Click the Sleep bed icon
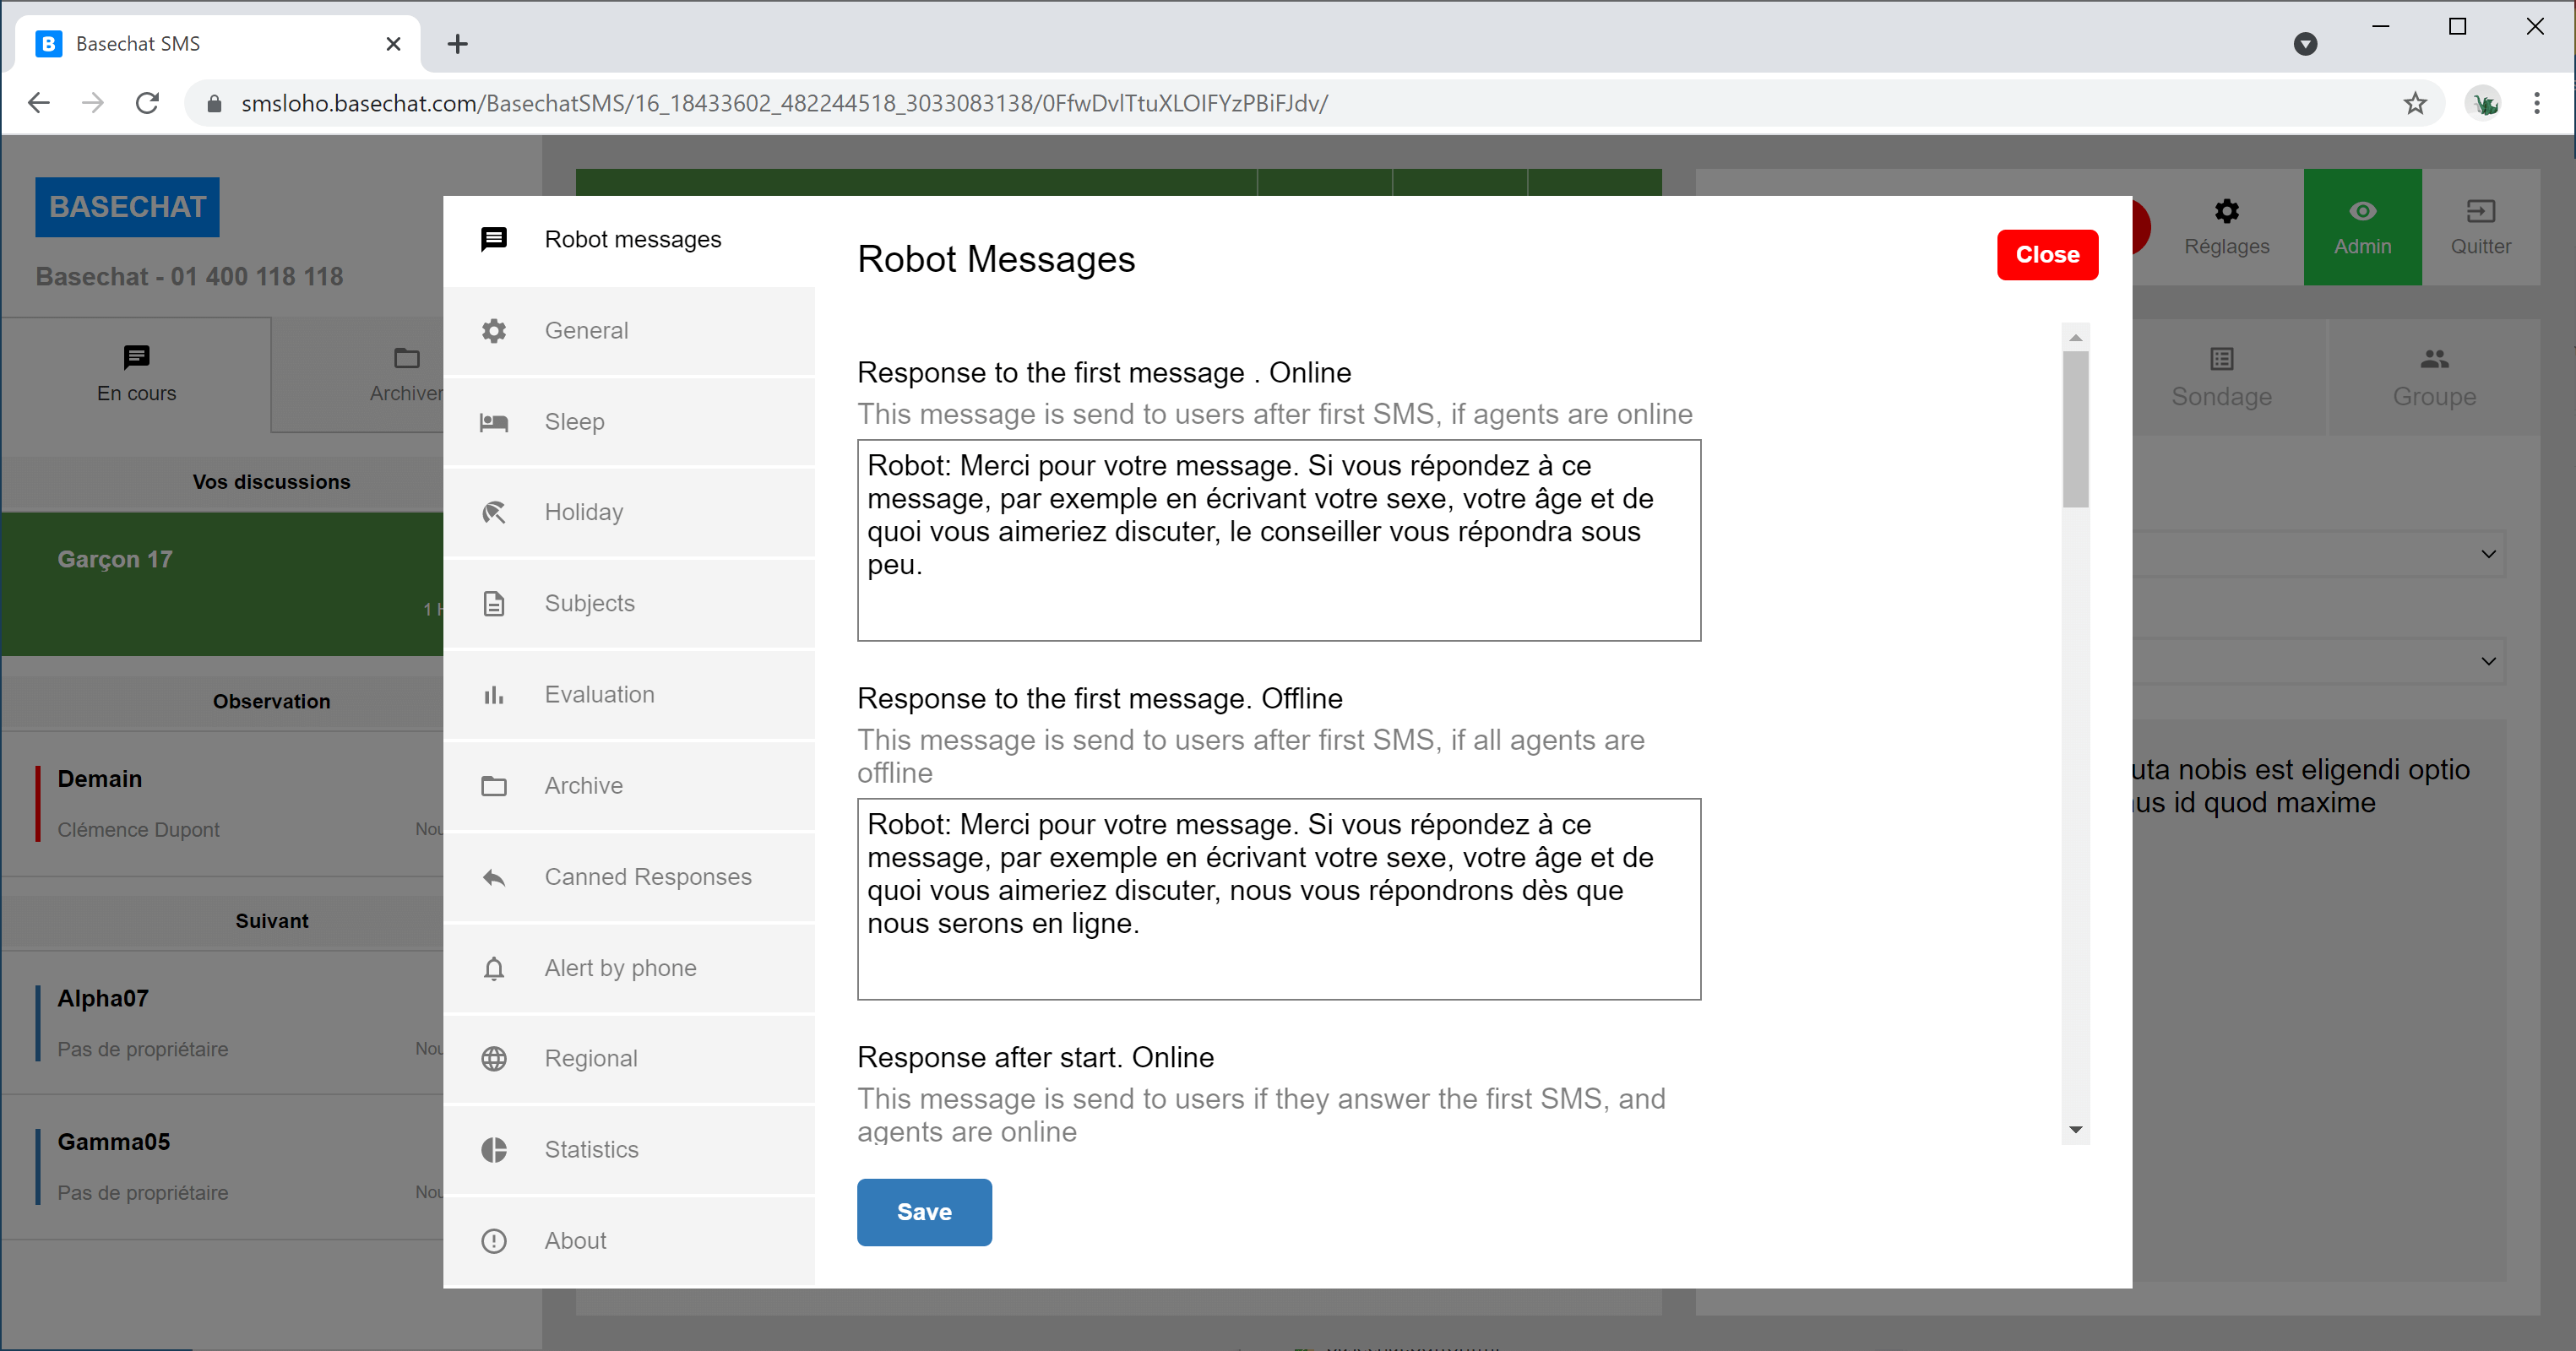The image size is (2576, 1351). coord(494,422)
